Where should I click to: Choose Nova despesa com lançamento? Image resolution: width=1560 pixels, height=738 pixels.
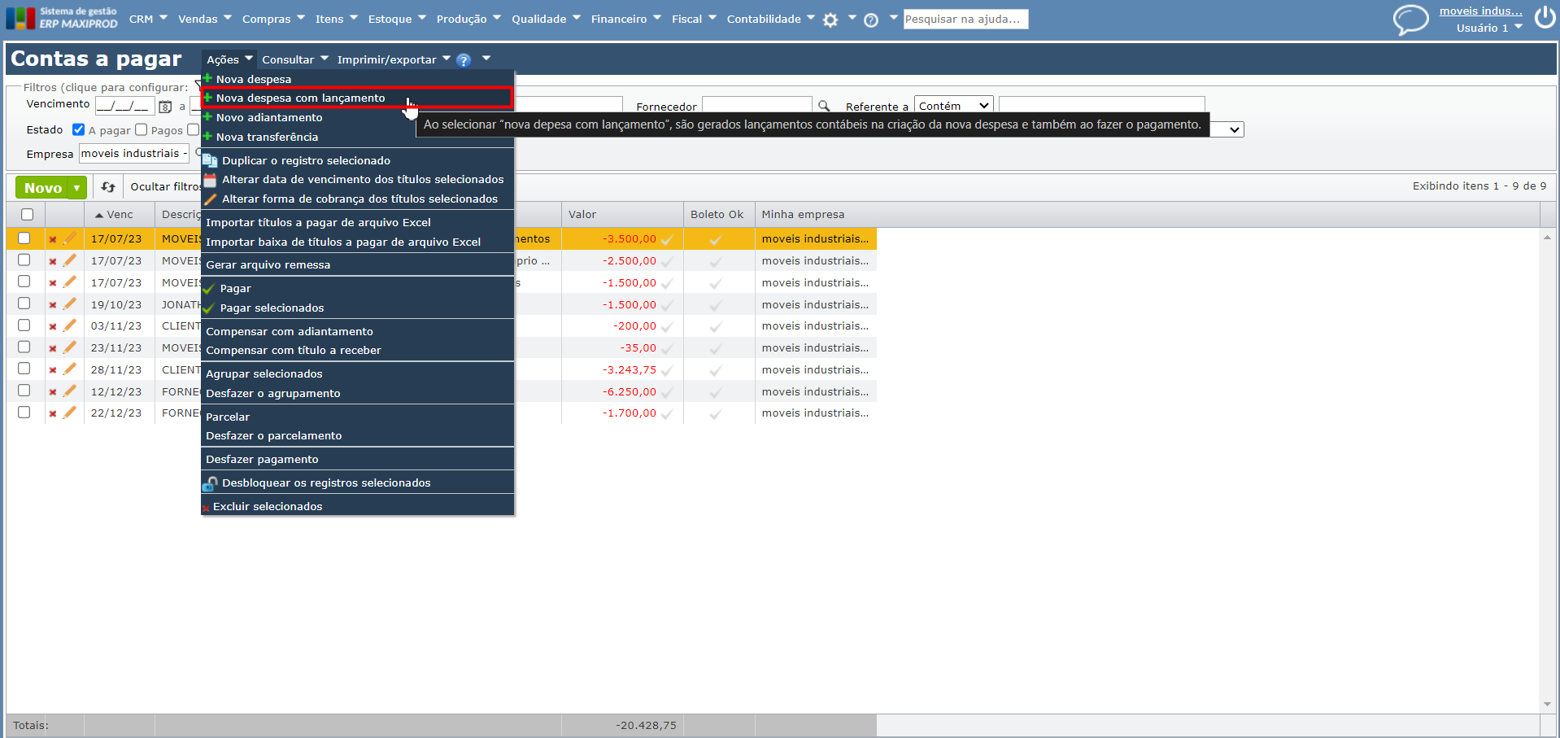(357, 98)
